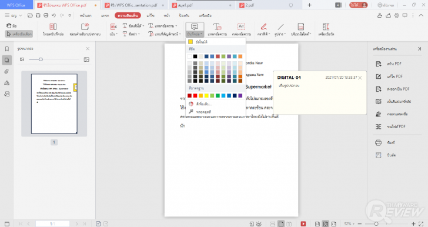The height and width of the screenshot is (227, 428).
Task: Click the Fill and Sign pen icon
Action: (379, 114)
